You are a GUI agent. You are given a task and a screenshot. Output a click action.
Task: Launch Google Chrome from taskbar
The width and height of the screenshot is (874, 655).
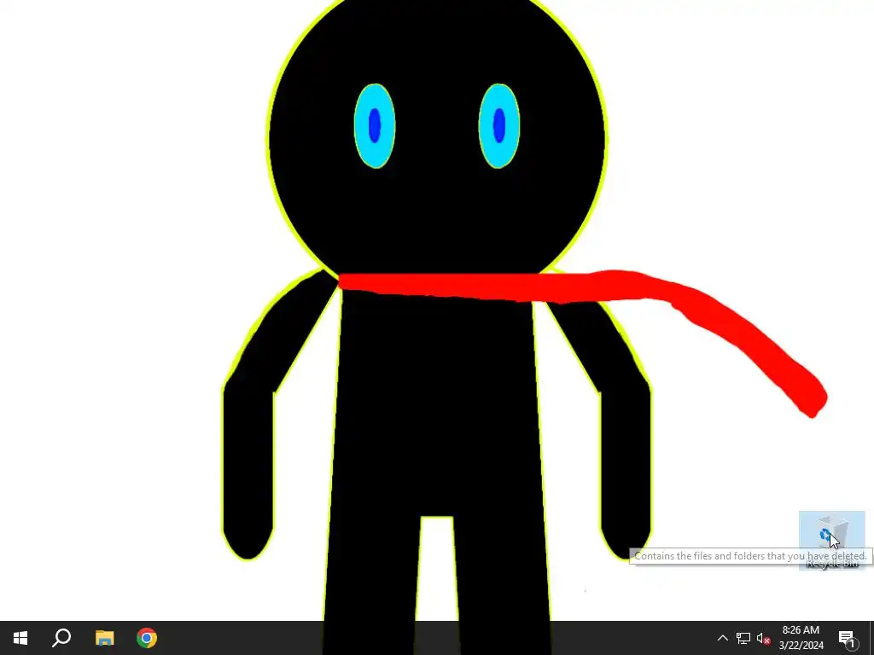pyautogui.click(x=147, y=638)
